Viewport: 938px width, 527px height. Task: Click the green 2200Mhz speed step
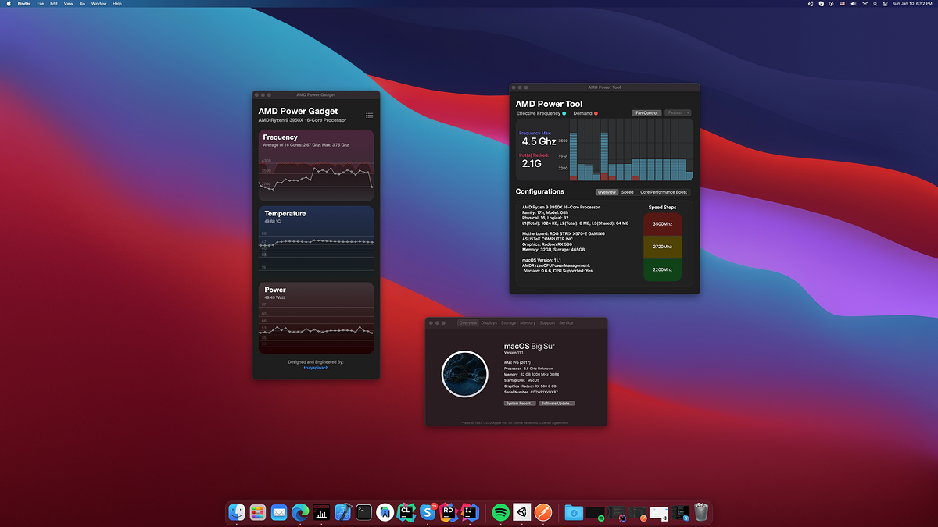[662, 269]
